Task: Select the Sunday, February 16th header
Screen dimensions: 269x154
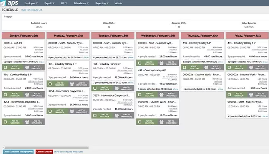Action: point(23,35)
